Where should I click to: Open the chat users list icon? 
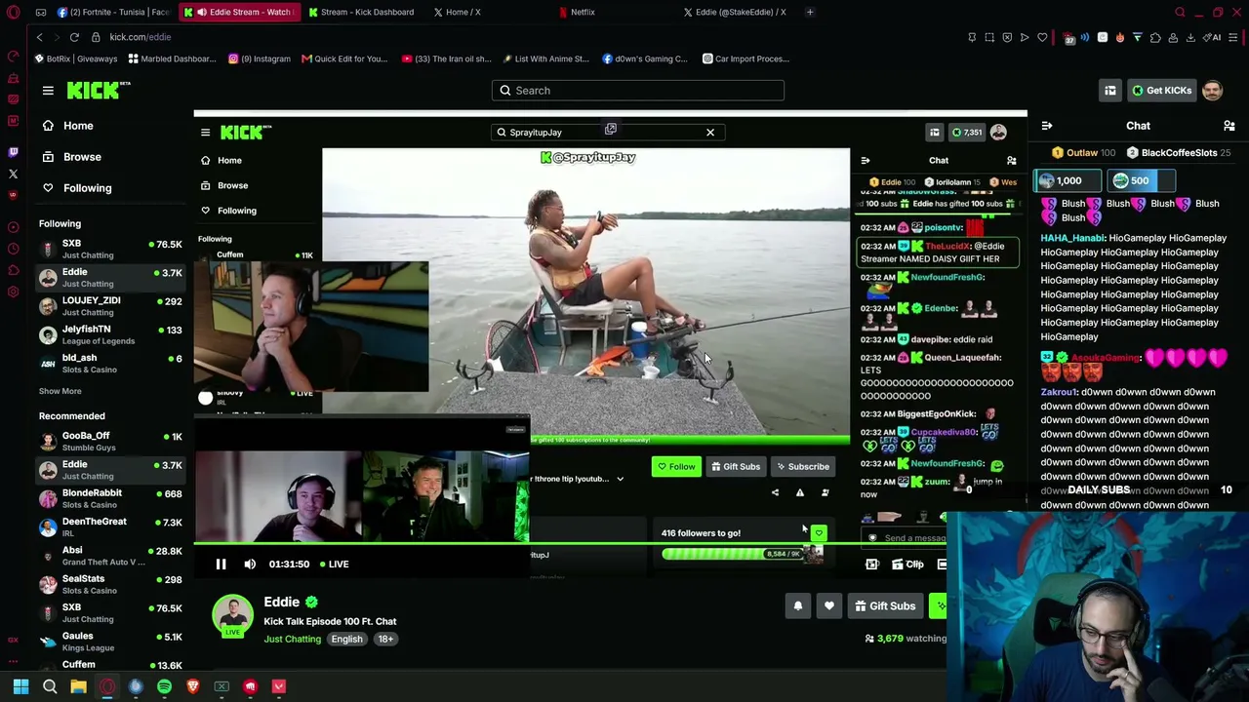[1229, 126]
